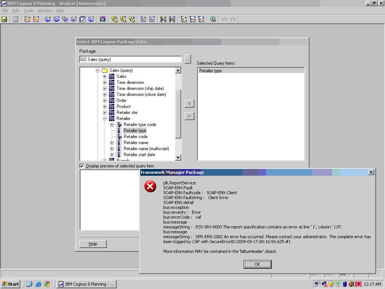This screenshot has height=289, width=385.
Task: Click the tree scrollbar up arrow
Action: click(179, 70)
